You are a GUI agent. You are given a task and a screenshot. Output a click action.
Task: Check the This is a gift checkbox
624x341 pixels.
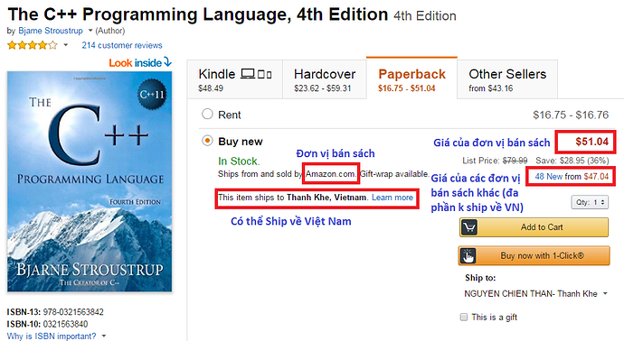click(x=464, y=317)
